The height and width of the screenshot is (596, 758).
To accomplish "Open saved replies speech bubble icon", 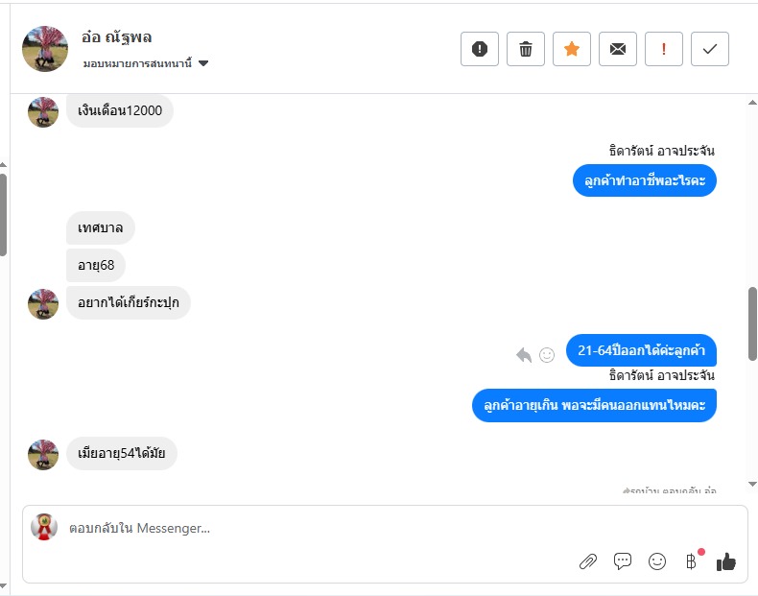I will point(623,561).
